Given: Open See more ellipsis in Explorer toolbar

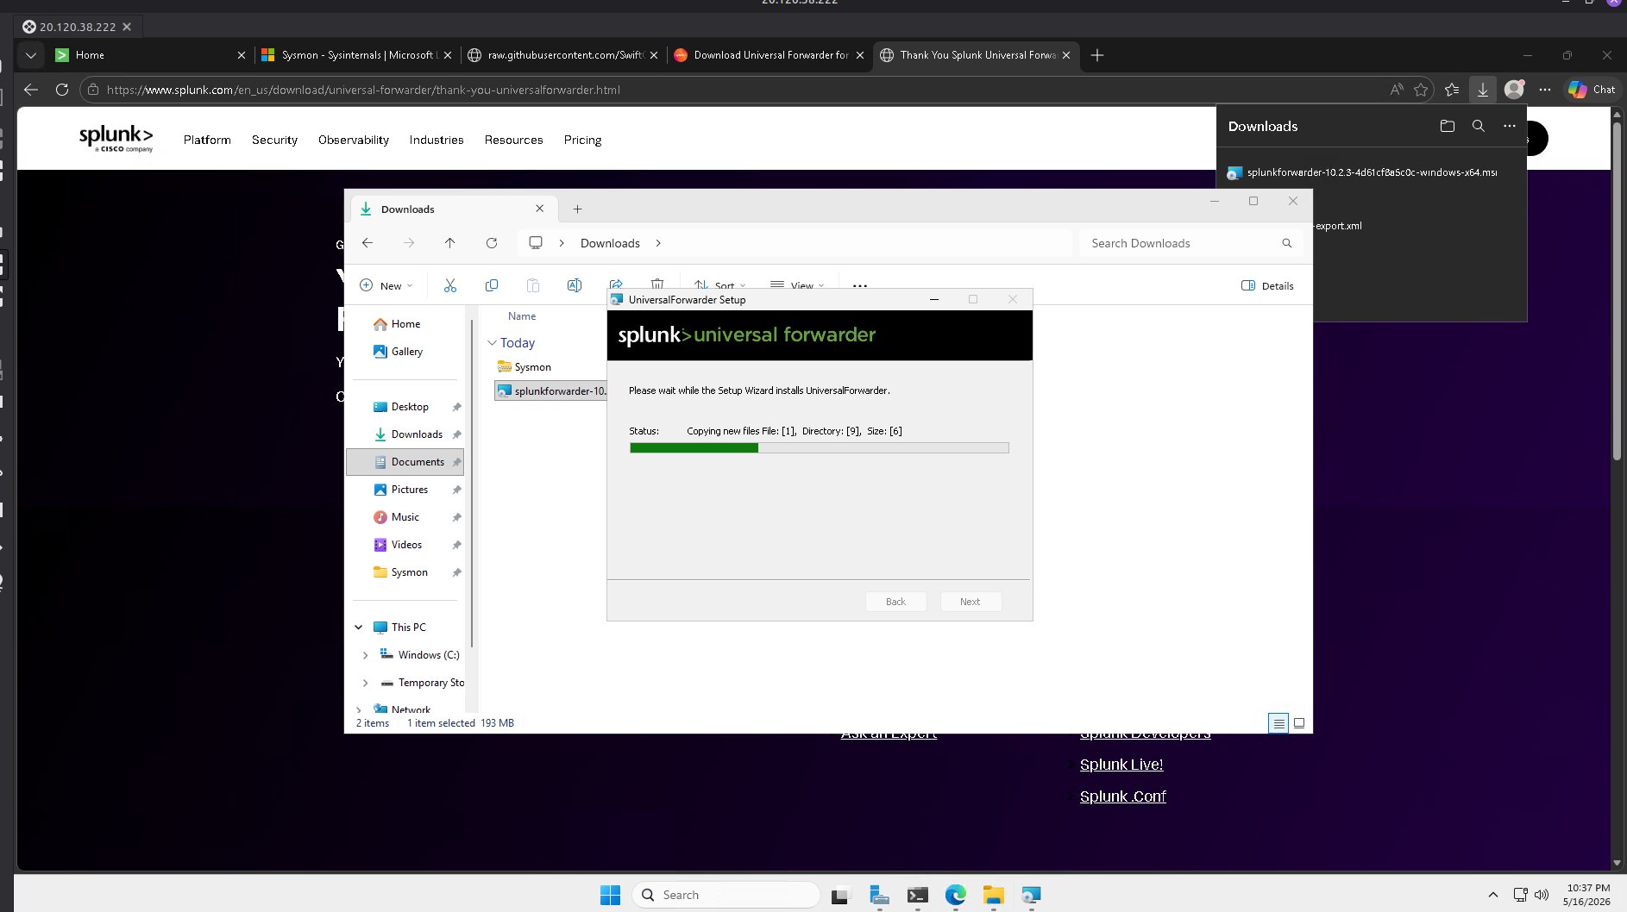Looking at the screenshot, I should click(x=860, y=285).
